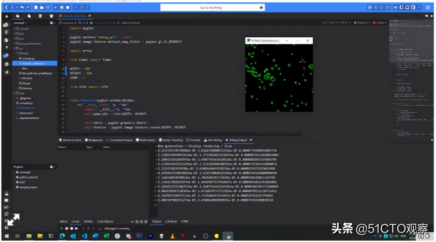Click the share icon in the left side toolbar
Image resolution: width=436 pixels, height=242 pixels.
6,72
